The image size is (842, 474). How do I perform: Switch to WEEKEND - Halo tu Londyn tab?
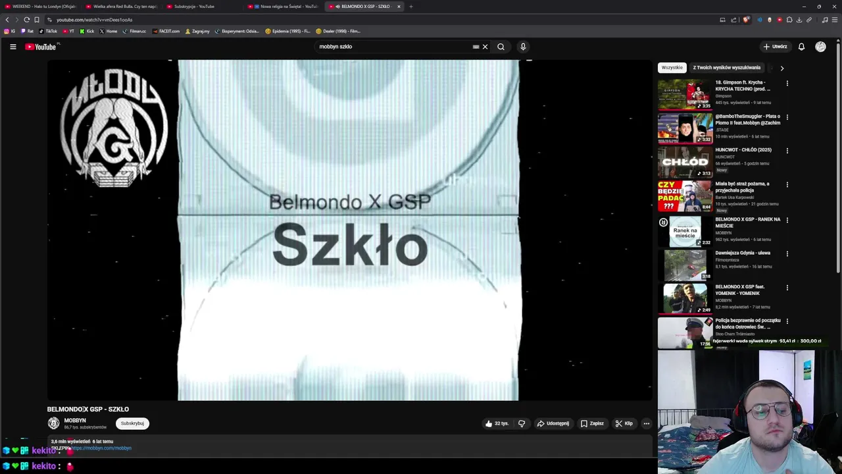pyautogui.click(x=41, y=7)
